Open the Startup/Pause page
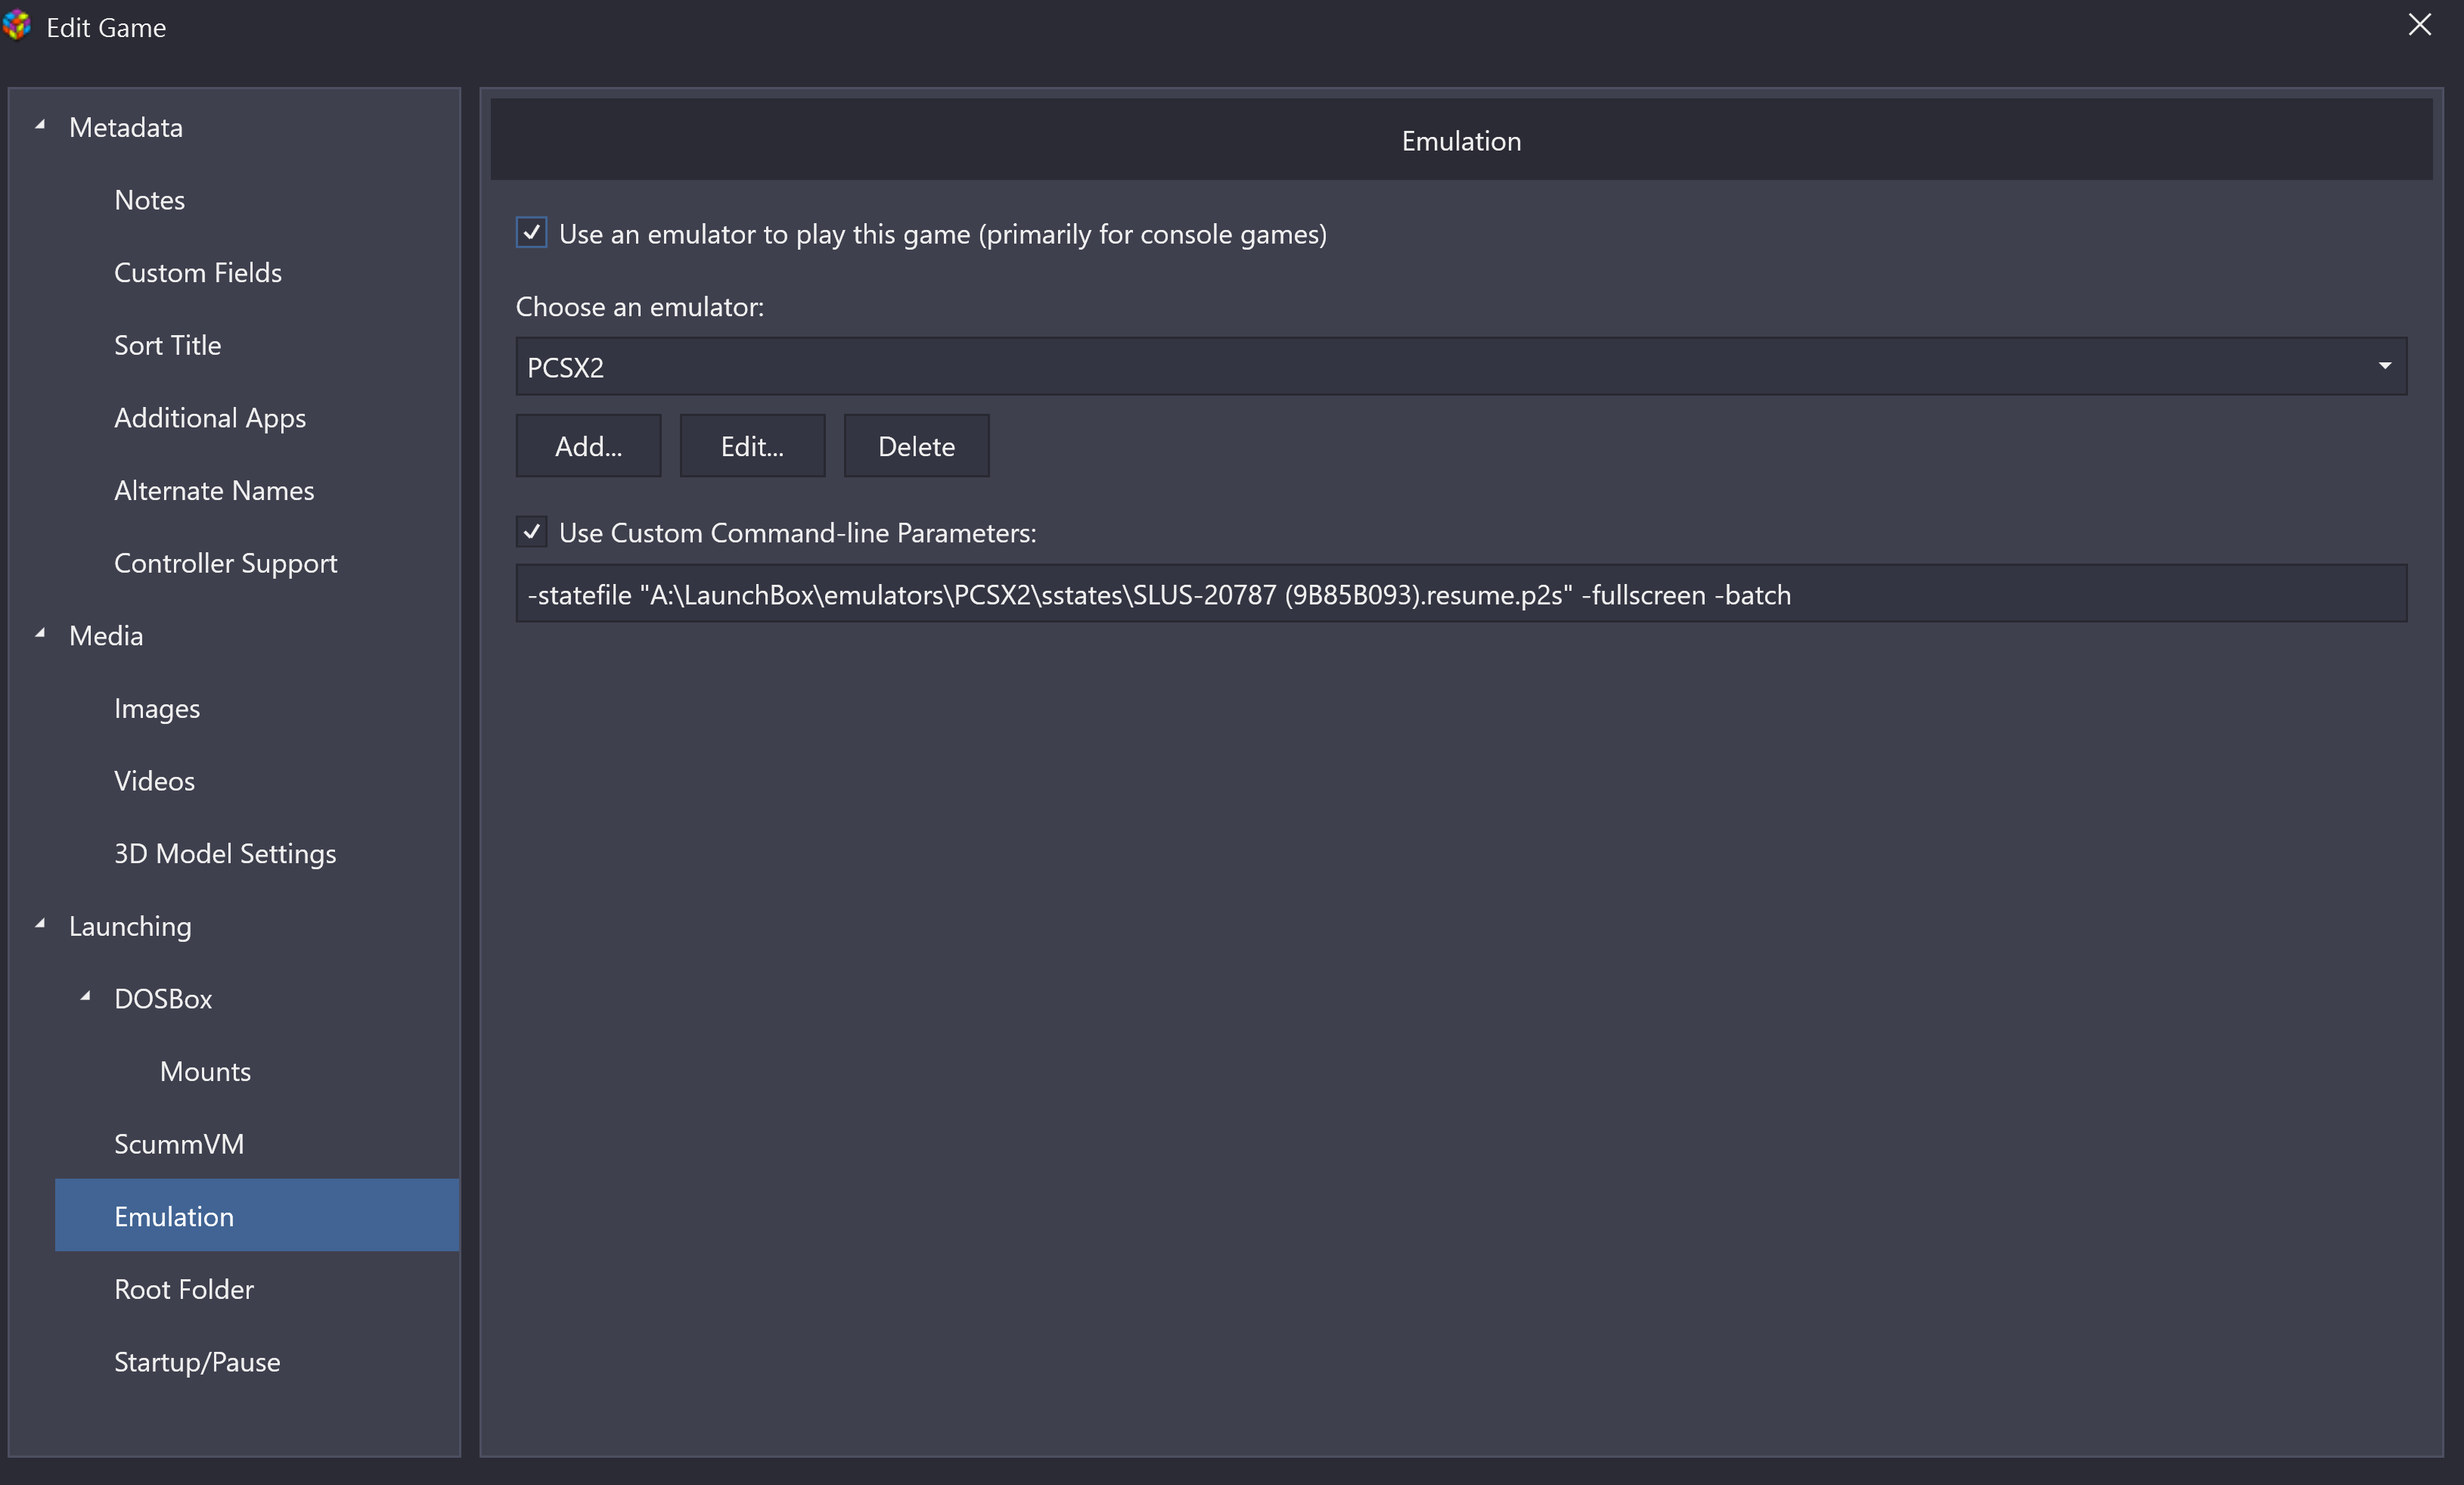Viewport: 2464px width, 1485px height. pyautogui.click(x=197, y=1362)
